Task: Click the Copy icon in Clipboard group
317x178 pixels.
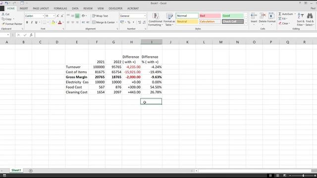Action: pos(3,19)
